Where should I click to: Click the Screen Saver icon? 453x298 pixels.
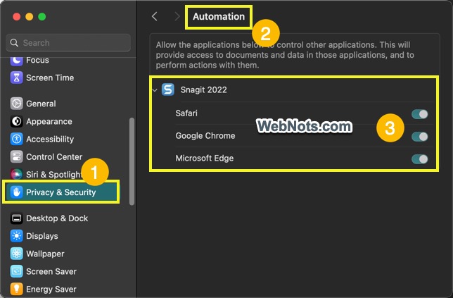(16, 271)
